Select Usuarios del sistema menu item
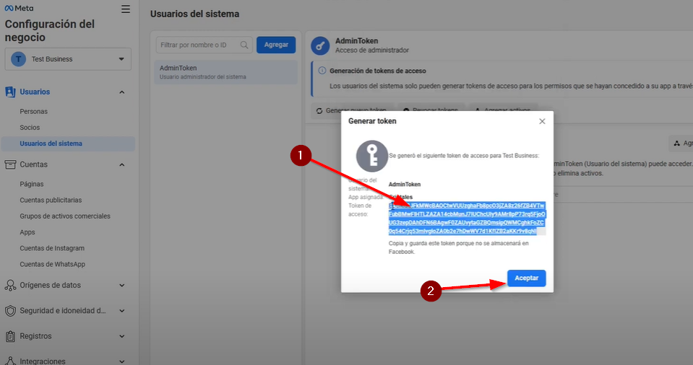 (68, 144)
